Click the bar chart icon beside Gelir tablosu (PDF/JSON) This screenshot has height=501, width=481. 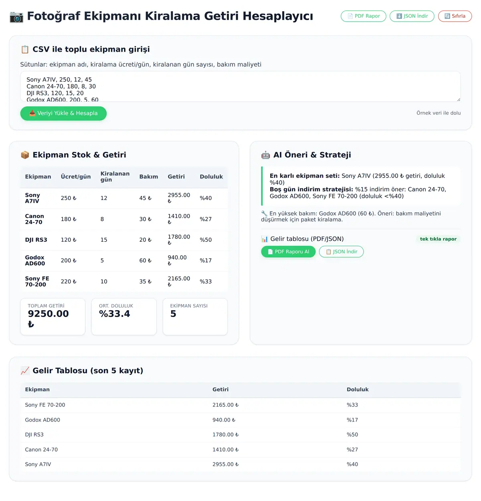point(265,239)
